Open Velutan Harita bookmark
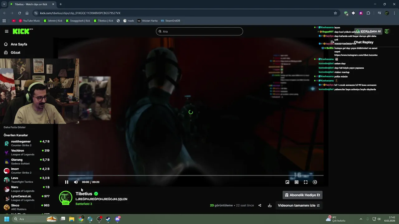This screenshot has width=399, height=224. 147,21
